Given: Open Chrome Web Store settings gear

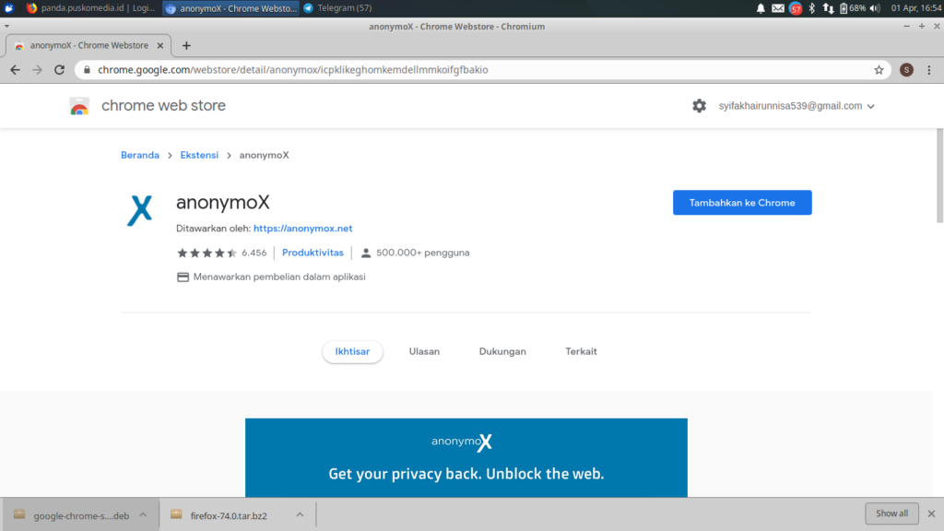Looking at the screenshot, I should pyautogui.click(x=699, y=106).
